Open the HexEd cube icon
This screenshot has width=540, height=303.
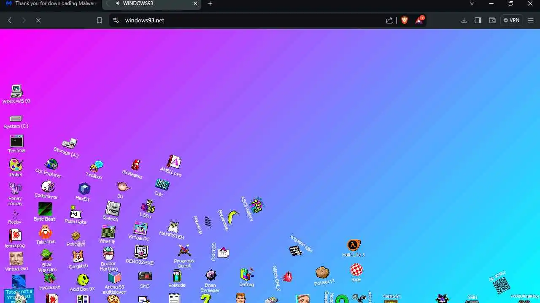pyautogui.click(x=84, y=189)
